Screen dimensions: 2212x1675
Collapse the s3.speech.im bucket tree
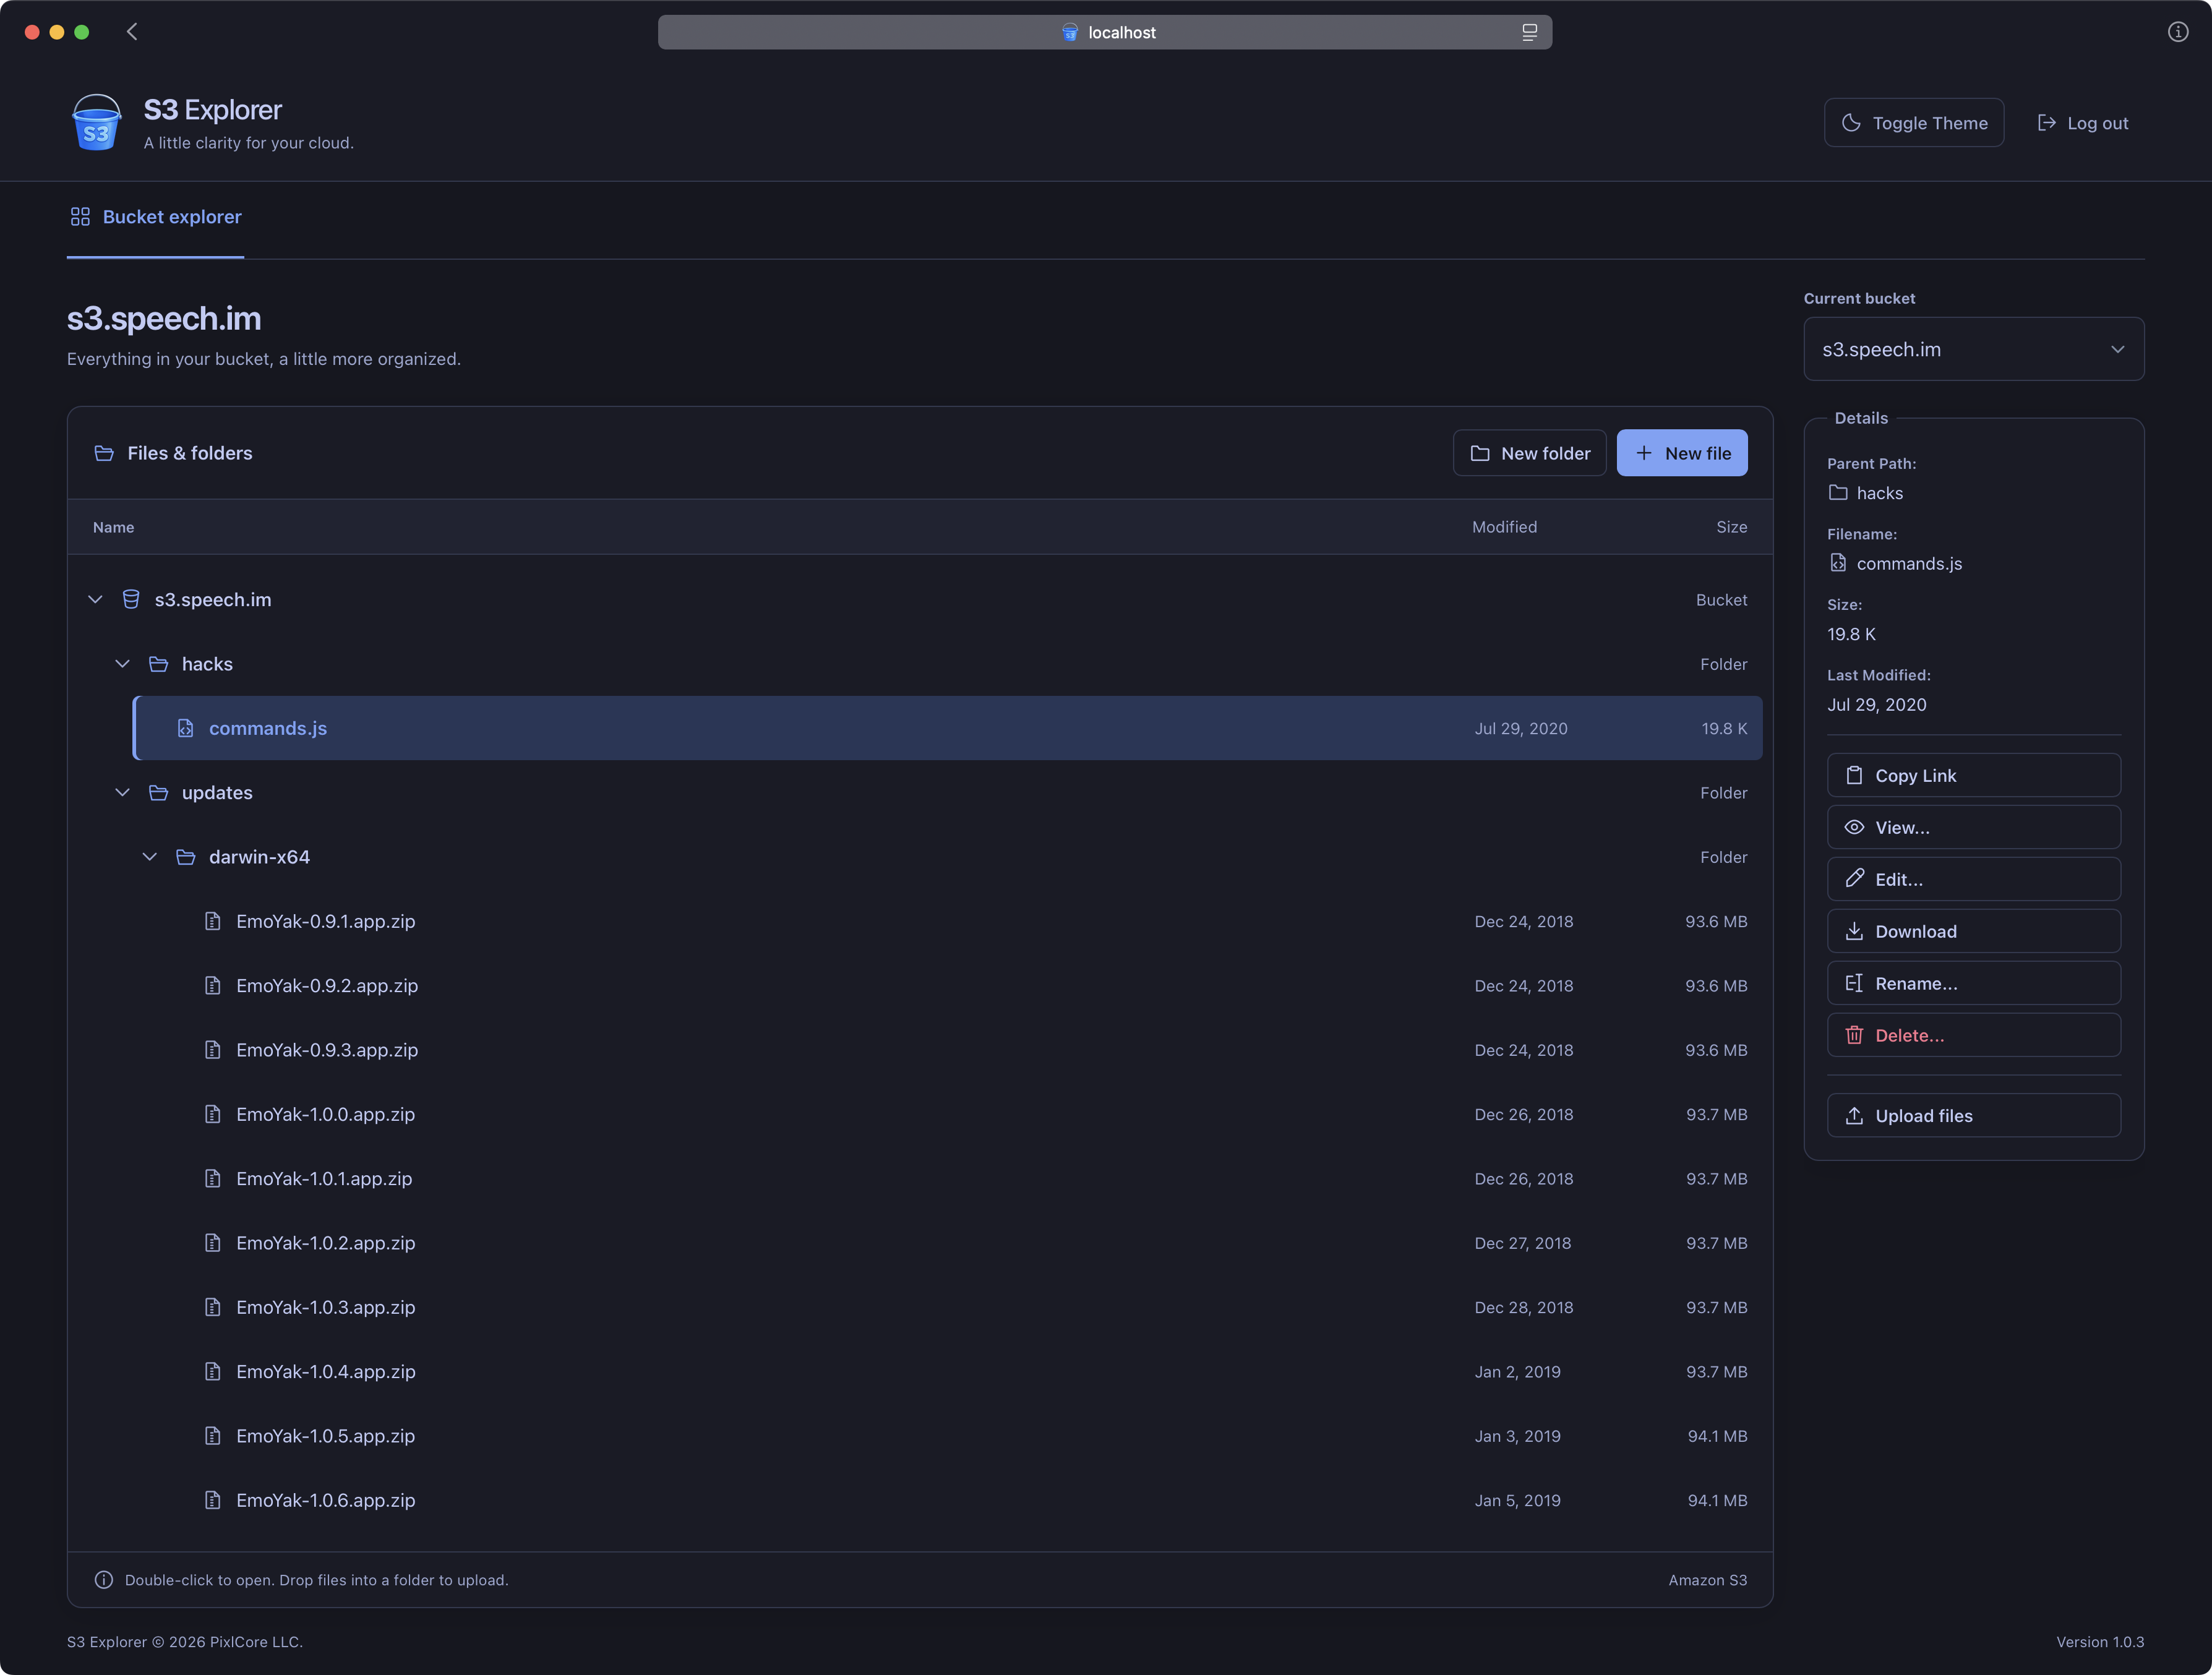[x=95, y=599]
